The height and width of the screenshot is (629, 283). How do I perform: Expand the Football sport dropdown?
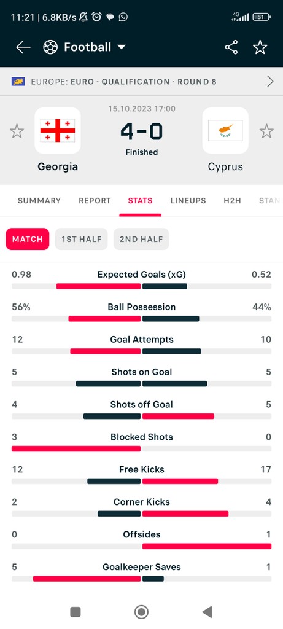122,47
